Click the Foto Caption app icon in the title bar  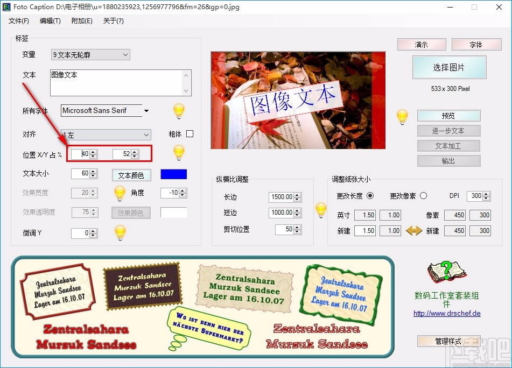click(x=6, y=7)
